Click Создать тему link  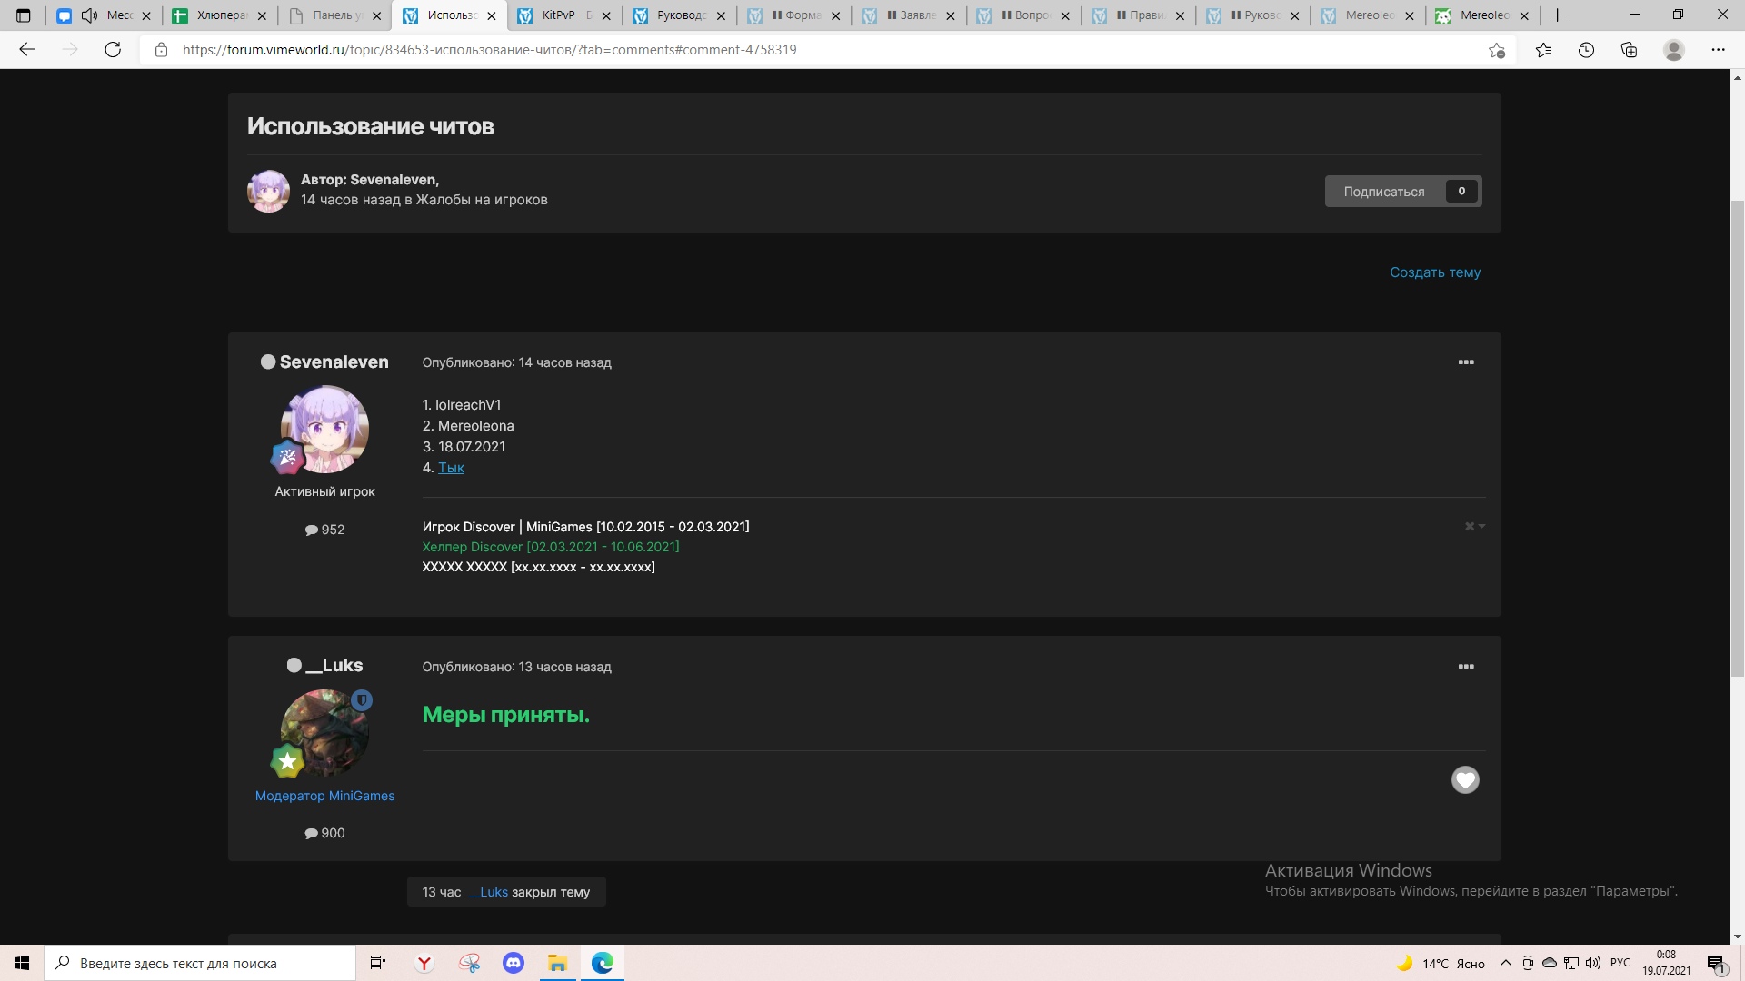pos(1434,272)
